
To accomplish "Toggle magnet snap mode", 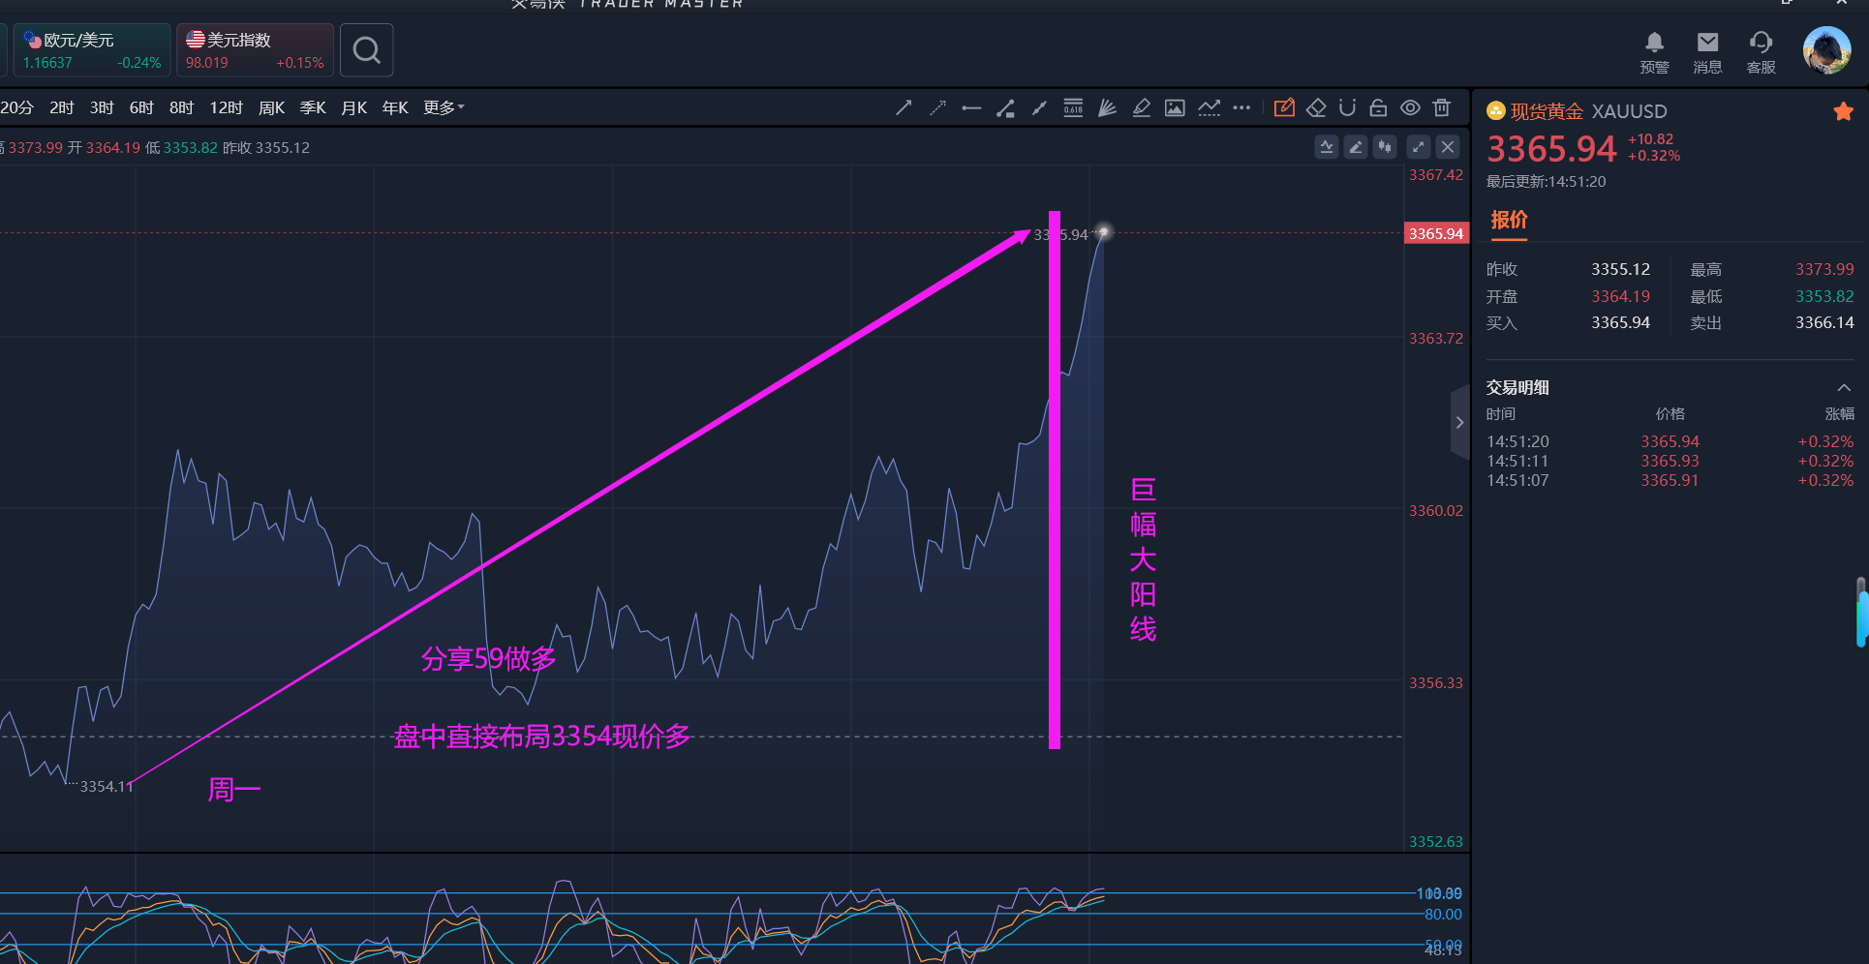I will [x=1347, y=107].
